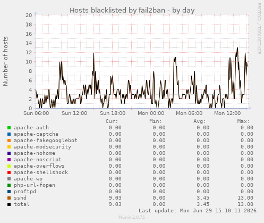The height and width of the screenshot is (223, 264).
Task: Click the sshd average value 3.45
Action: pyautogui.click(x=203, y=198)
